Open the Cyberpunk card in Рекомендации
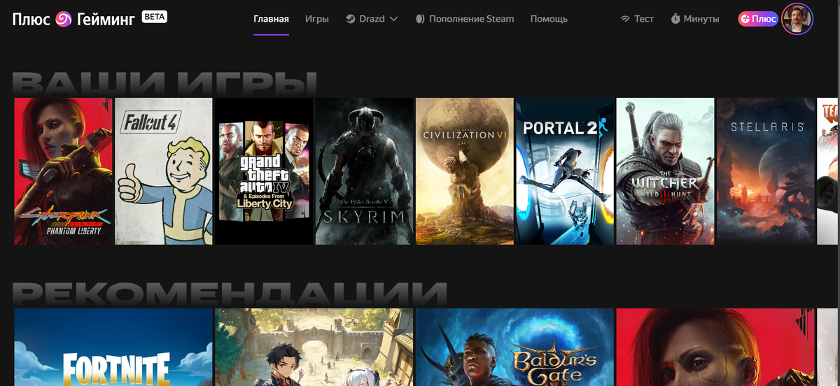The height and width of the screenshot is (386, 840). click(715, 348)
